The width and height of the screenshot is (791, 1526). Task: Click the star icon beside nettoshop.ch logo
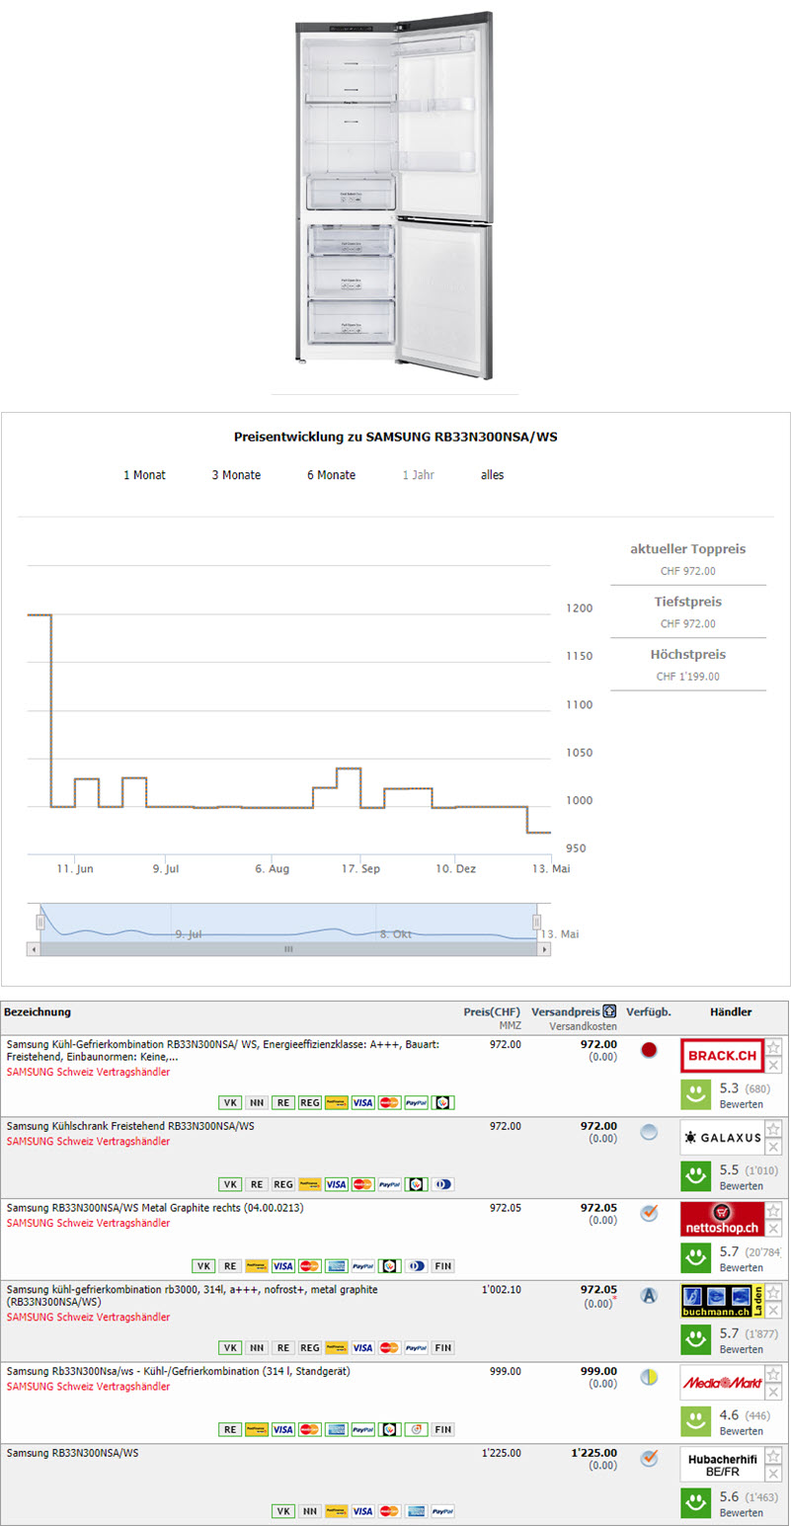pyautogui.click(x=774, y=1211)
